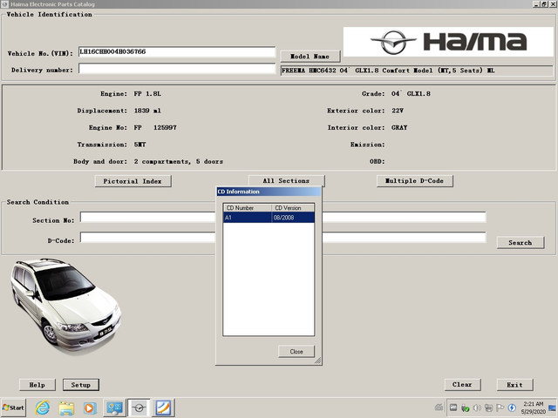Click the Search button

click(x=521, y=243)
